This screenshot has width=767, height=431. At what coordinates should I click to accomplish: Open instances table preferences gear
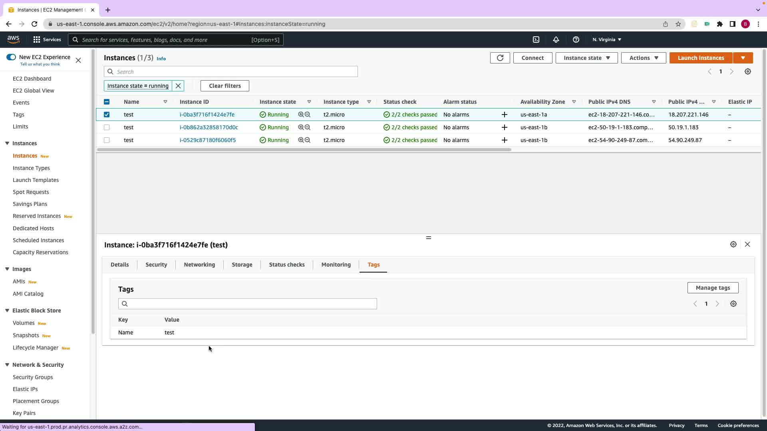tap(747, 72)
